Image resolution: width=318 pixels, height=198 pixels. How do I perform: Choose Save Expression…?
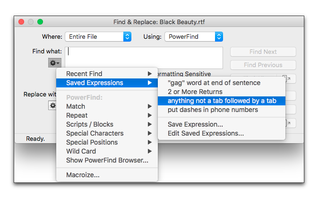[222, 124]
